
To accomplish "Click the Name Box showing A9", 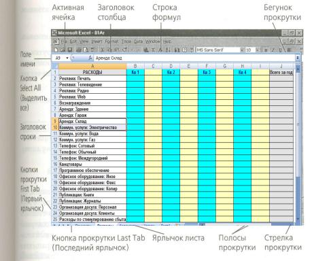I will tap(59, 58).
